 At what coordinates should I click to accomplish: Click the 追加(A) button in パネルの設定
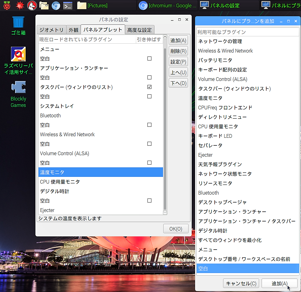(178, 40)
